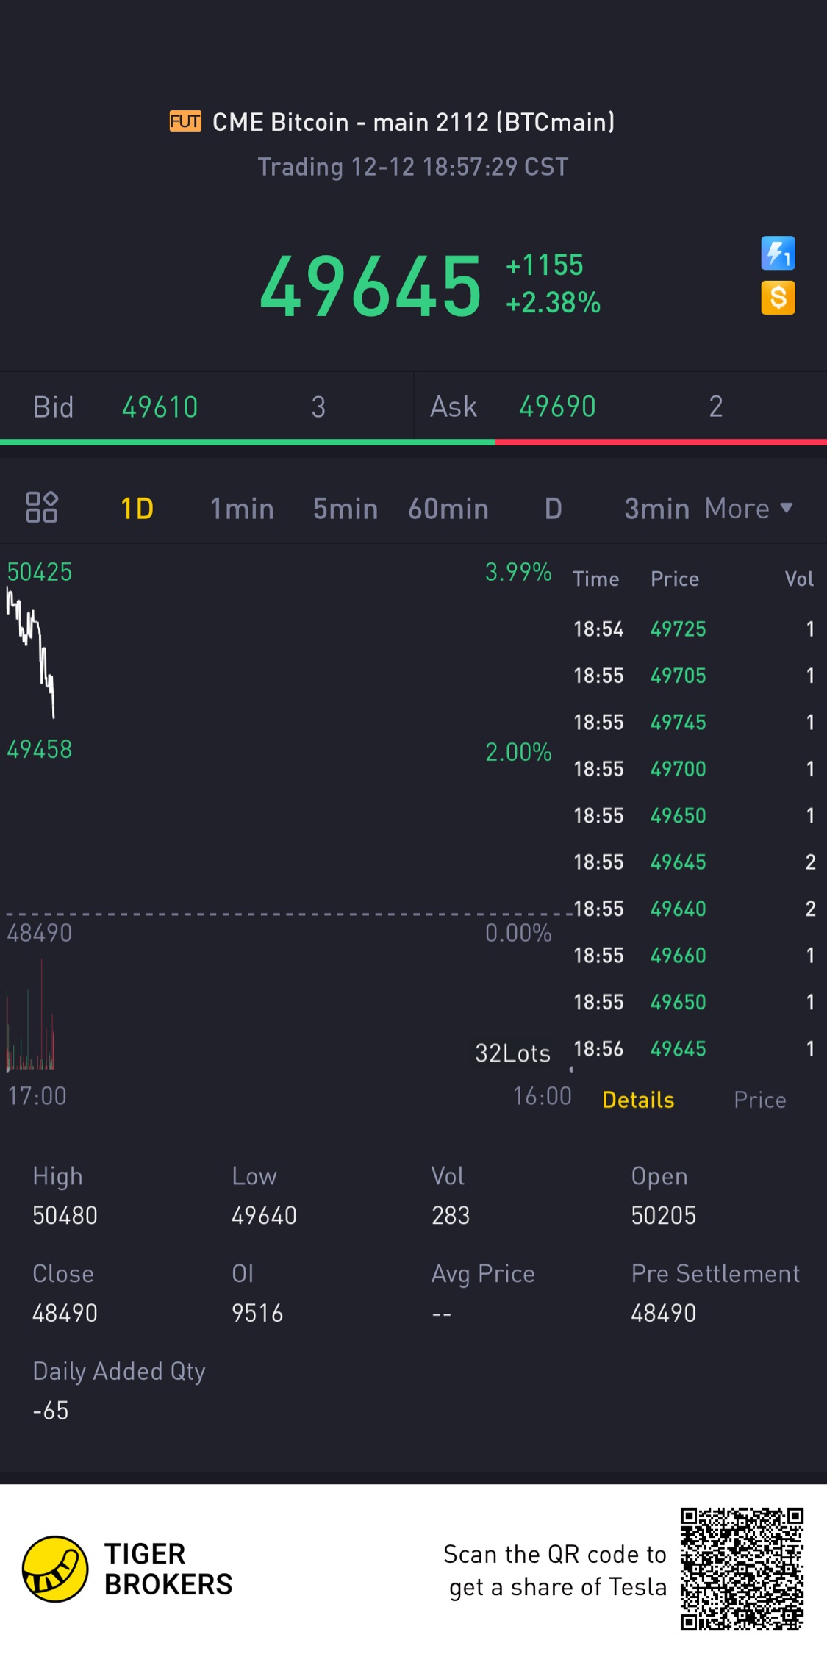The height and width of the screenshot is (1654, 827).
Task: Select the Details tab
Action: click(x=638, y=1100)
